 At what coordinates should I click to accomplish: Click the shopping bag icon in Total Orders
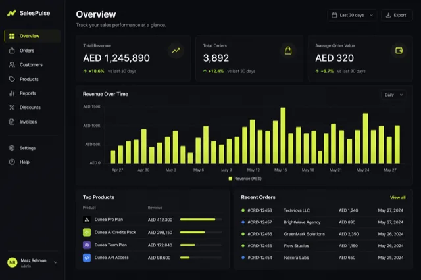click(288, 51)
